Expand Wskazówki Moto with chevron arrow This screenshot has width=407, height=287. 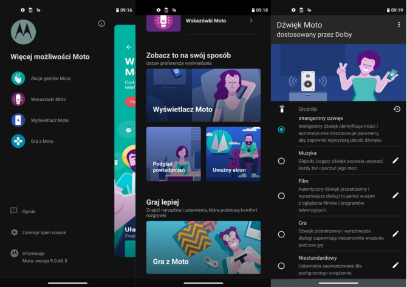tap(251, 21)
